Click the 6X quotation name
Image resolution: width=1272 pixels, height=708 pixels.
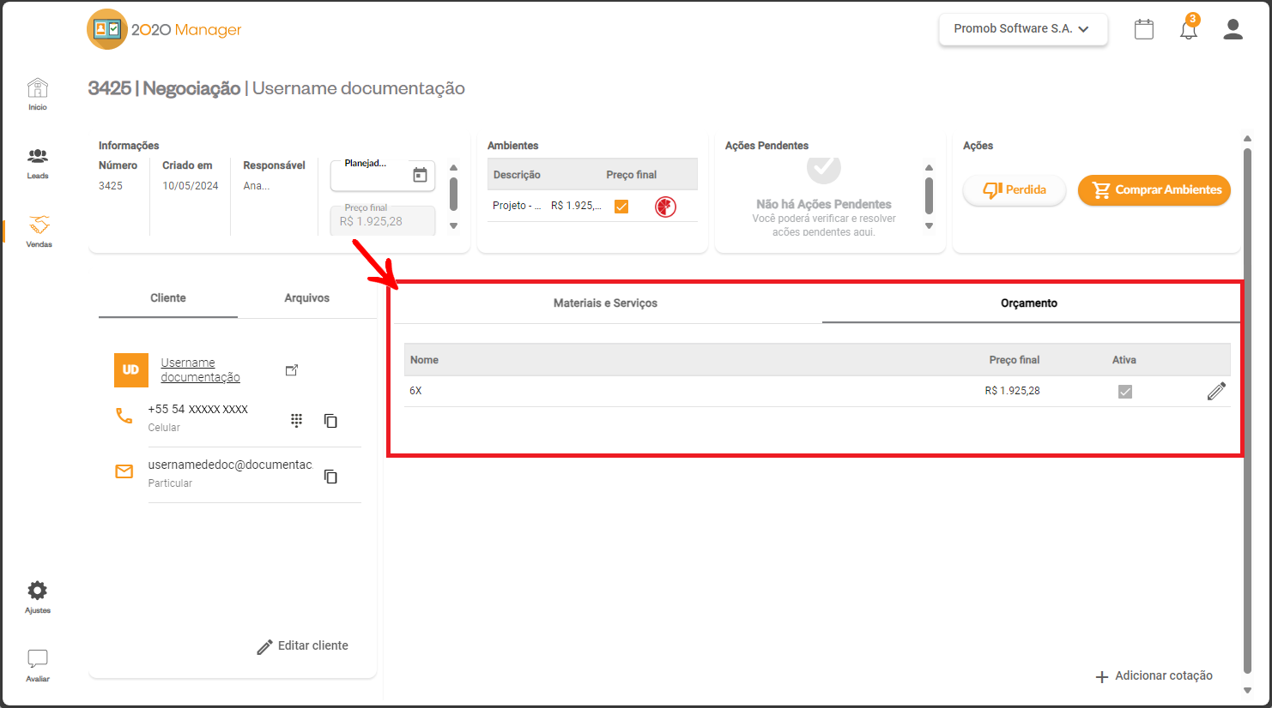click(415, 391)
